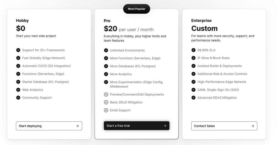Click the arrow icon in Start a free trial
Viewport: 277px width, 145px height.
point(165,126)
